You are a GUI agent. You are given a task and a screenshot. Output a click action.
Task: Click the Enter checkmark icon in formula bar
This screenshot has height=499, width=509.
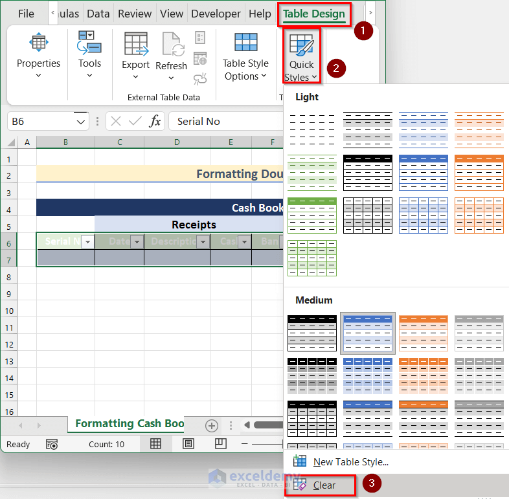pos(135,121)
